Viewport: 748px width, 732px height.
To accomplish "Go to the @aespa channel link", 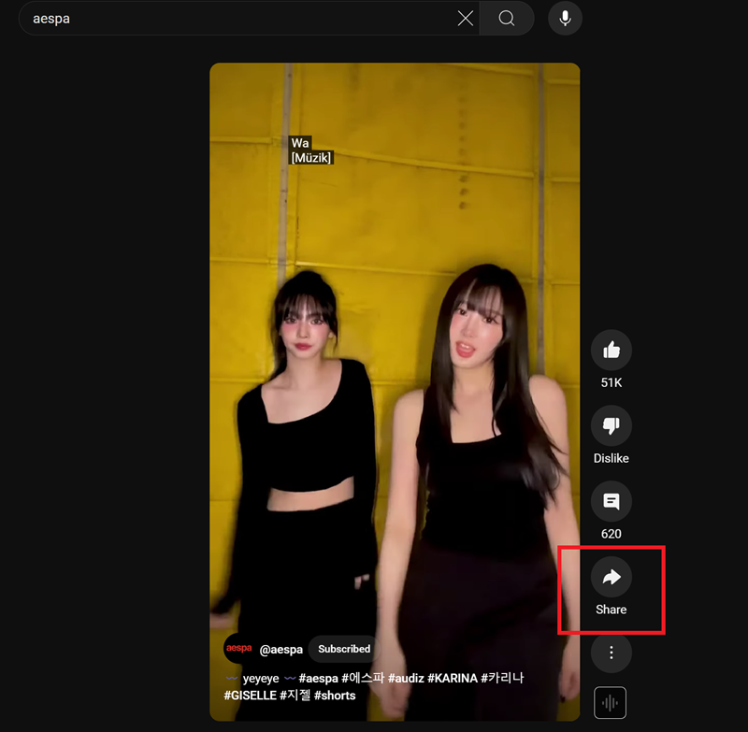I will tap(280, 649).
